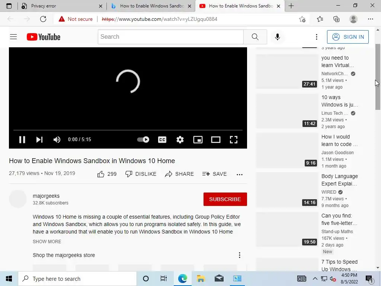Viewport: 381px width, 286px height.
Task: Like the video with thumbs up
Action: tap(107, 174)
